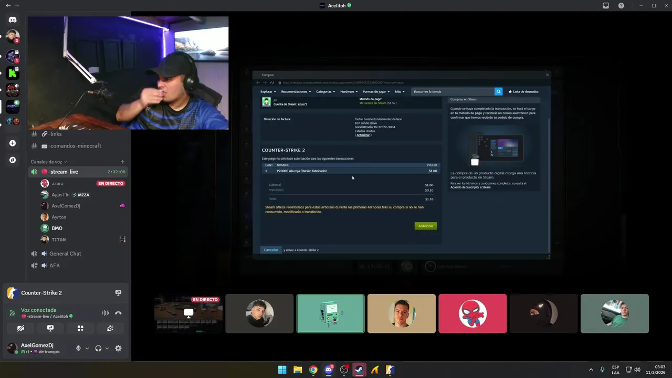Open Lista de deseados in Steam
Viewport: 672px width, 378px height.
click(x=524, y=91)
